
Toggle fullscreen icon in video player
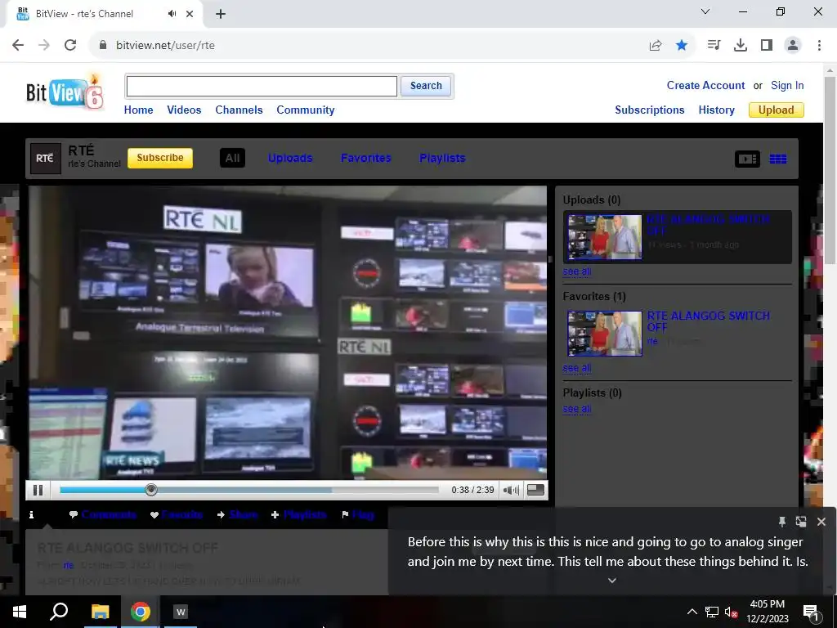535,490
